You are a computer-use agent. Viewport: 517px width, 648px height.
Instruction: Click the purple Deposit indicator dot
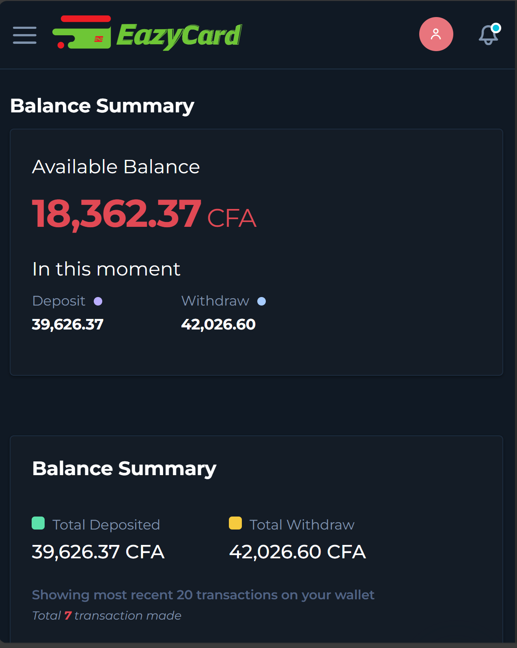pyautogui.click(x=98, y=301)
